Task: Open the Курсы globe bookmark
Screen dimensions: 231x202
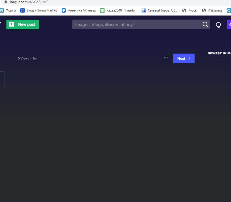Action: click(184, 10)
